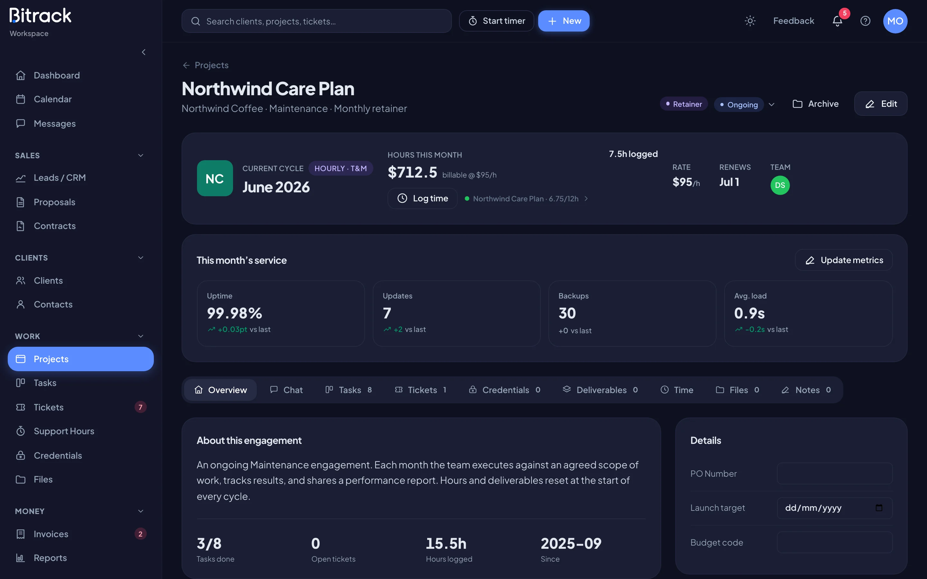Open the Launch target date picker

(x=879, y=508)
